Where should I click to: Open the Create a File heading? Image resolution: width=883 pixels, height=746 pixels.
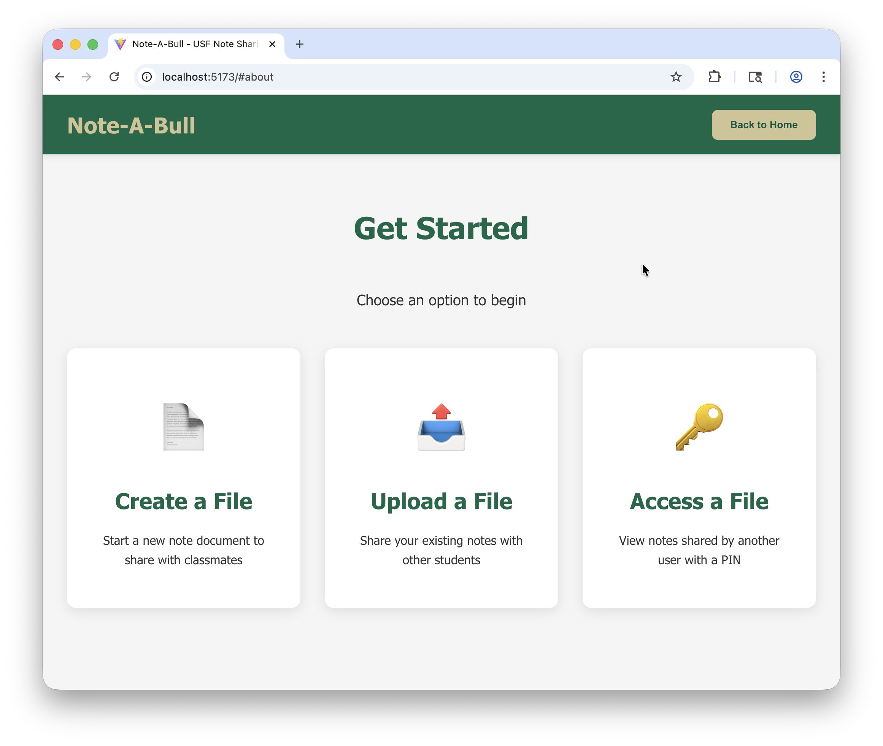tap(184, 502)
